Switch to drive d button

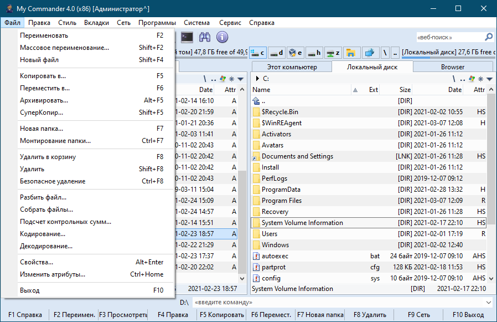pyautogui.click(x=276, y=53)
